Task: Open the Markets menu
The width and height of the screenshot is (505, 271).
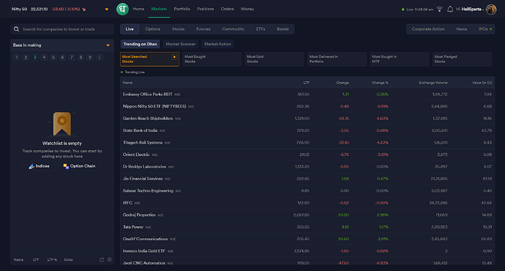Action: coord(159,9)
